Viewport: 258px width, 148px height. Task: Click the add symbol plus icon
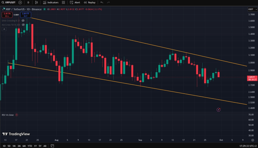(x=20, y=3)
